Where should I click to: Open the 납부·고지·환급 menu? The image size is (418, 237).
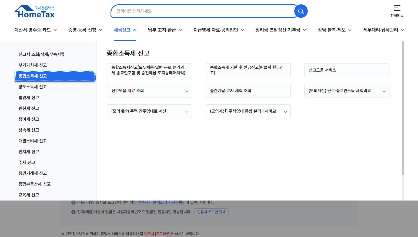165,30
